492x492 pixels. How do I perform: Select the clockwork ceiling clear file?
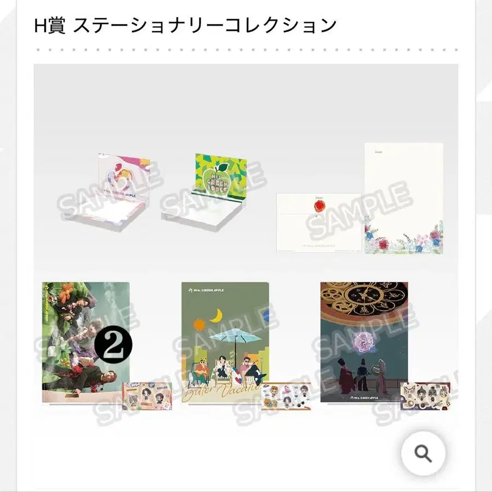tap(364, 342)
